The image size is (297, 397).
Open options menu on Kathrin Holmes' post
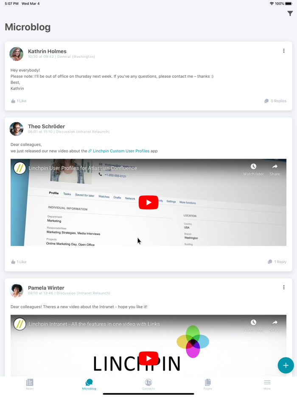tap(284, 51)
